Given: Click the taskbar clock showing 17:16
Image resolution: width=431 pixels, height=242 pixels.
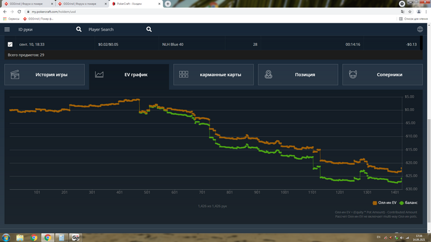Looking at the screenshot, I should tap(419, 238).
